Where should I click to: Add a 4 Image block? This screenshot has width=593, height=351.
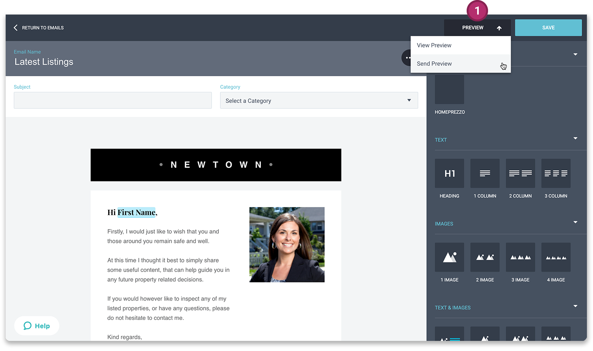pos(556,257)
